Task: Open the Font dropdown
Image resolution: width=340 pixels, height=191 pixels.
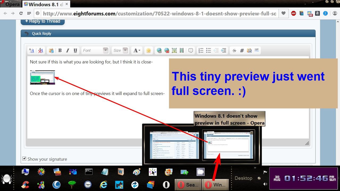Action: (95, 50)
